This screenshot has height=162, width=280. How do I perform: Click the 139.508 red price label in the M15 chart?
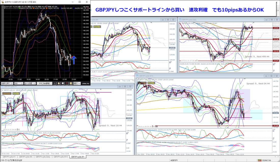click(276, 126)
